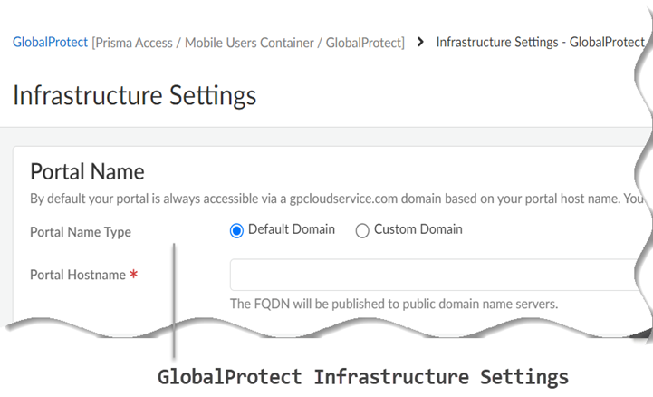Click the vertical callout line above caption
653x397 pixels.
tap(172, 299)
